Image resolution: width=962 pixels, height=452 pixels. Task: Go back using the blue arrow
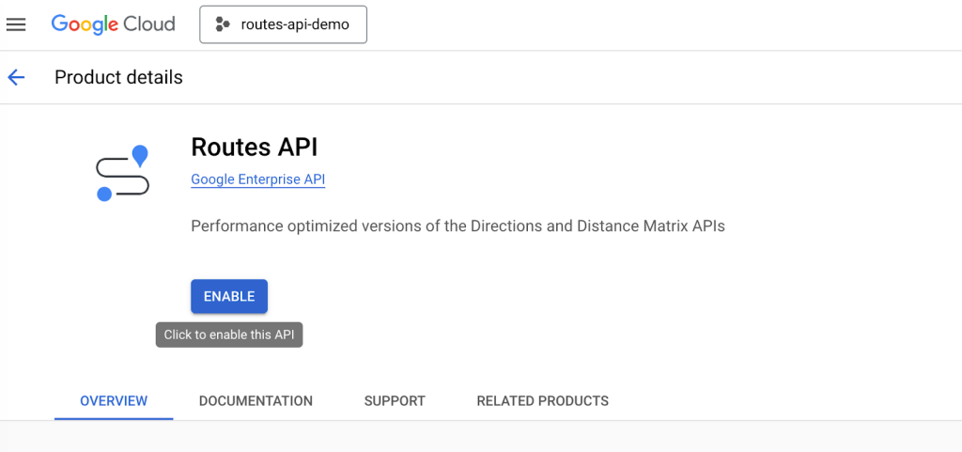click(x=16, y=77)
